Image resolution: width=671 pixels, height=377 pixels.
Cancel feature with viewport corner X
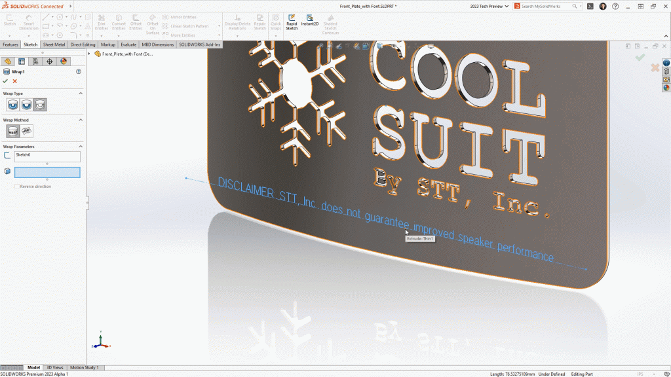(x=655, y=67)
